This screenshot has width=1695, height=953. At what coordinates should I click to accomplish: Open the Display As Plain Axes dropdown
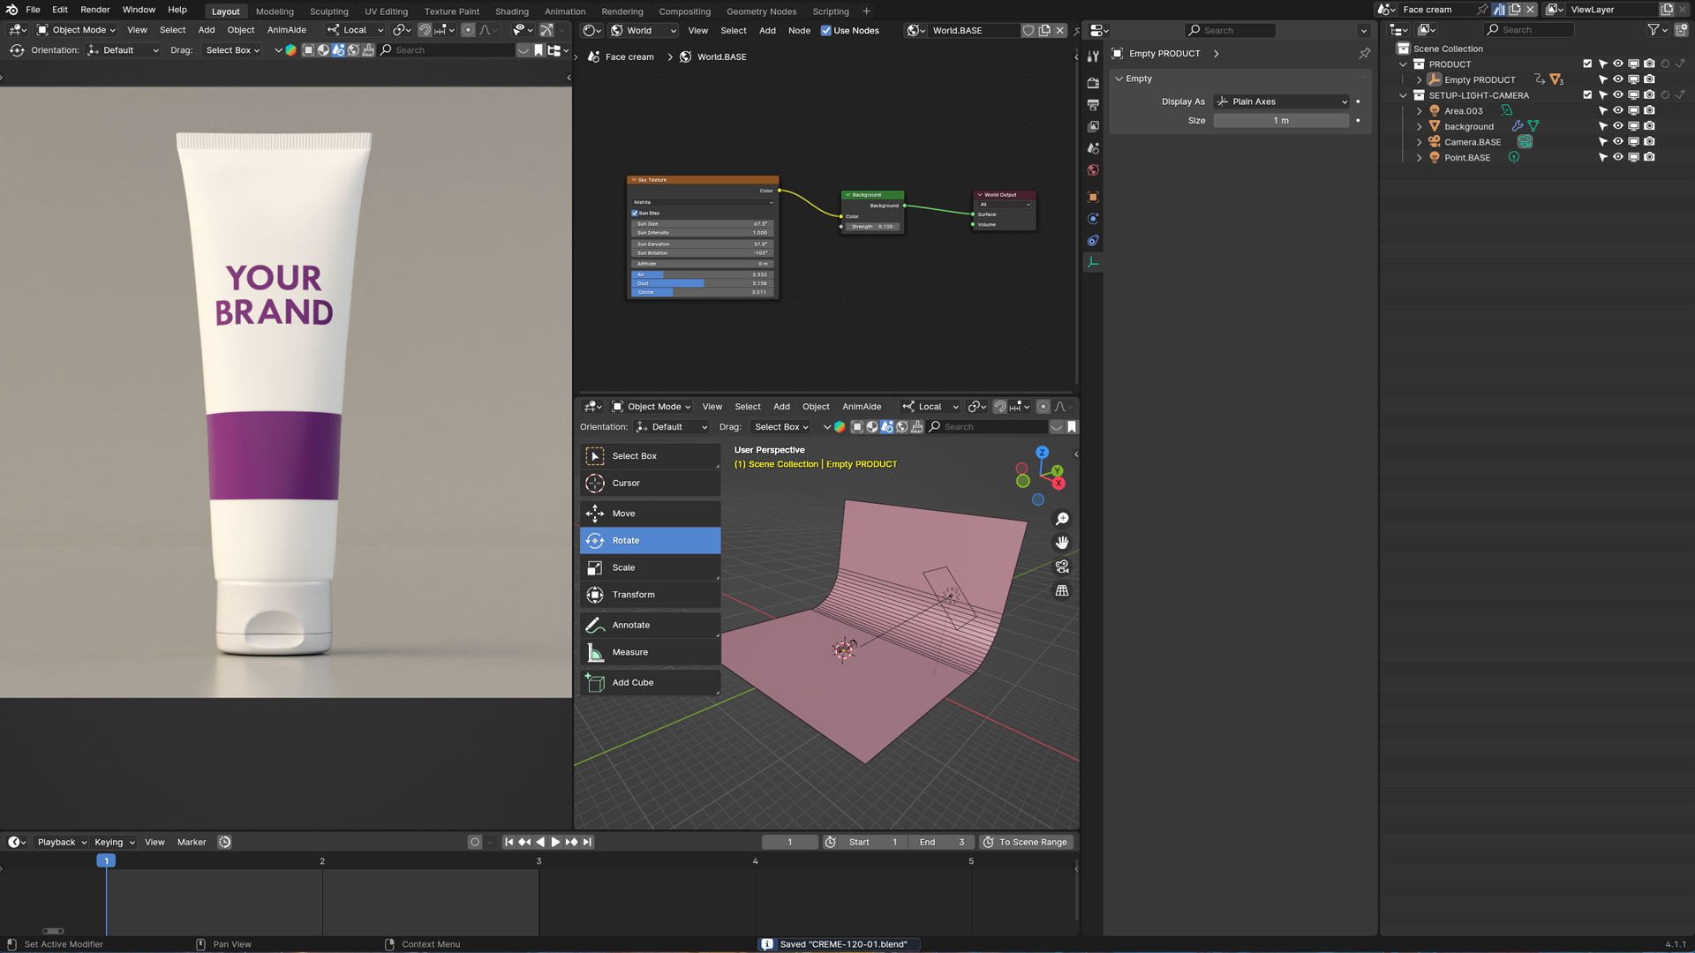click(1281, 101)
